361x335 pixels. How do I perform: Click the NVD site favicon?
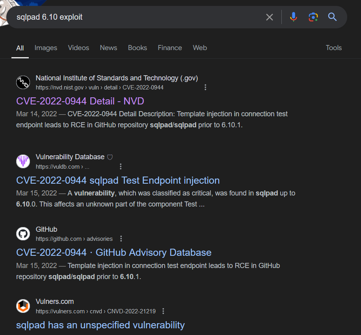(x=23, y=82)
